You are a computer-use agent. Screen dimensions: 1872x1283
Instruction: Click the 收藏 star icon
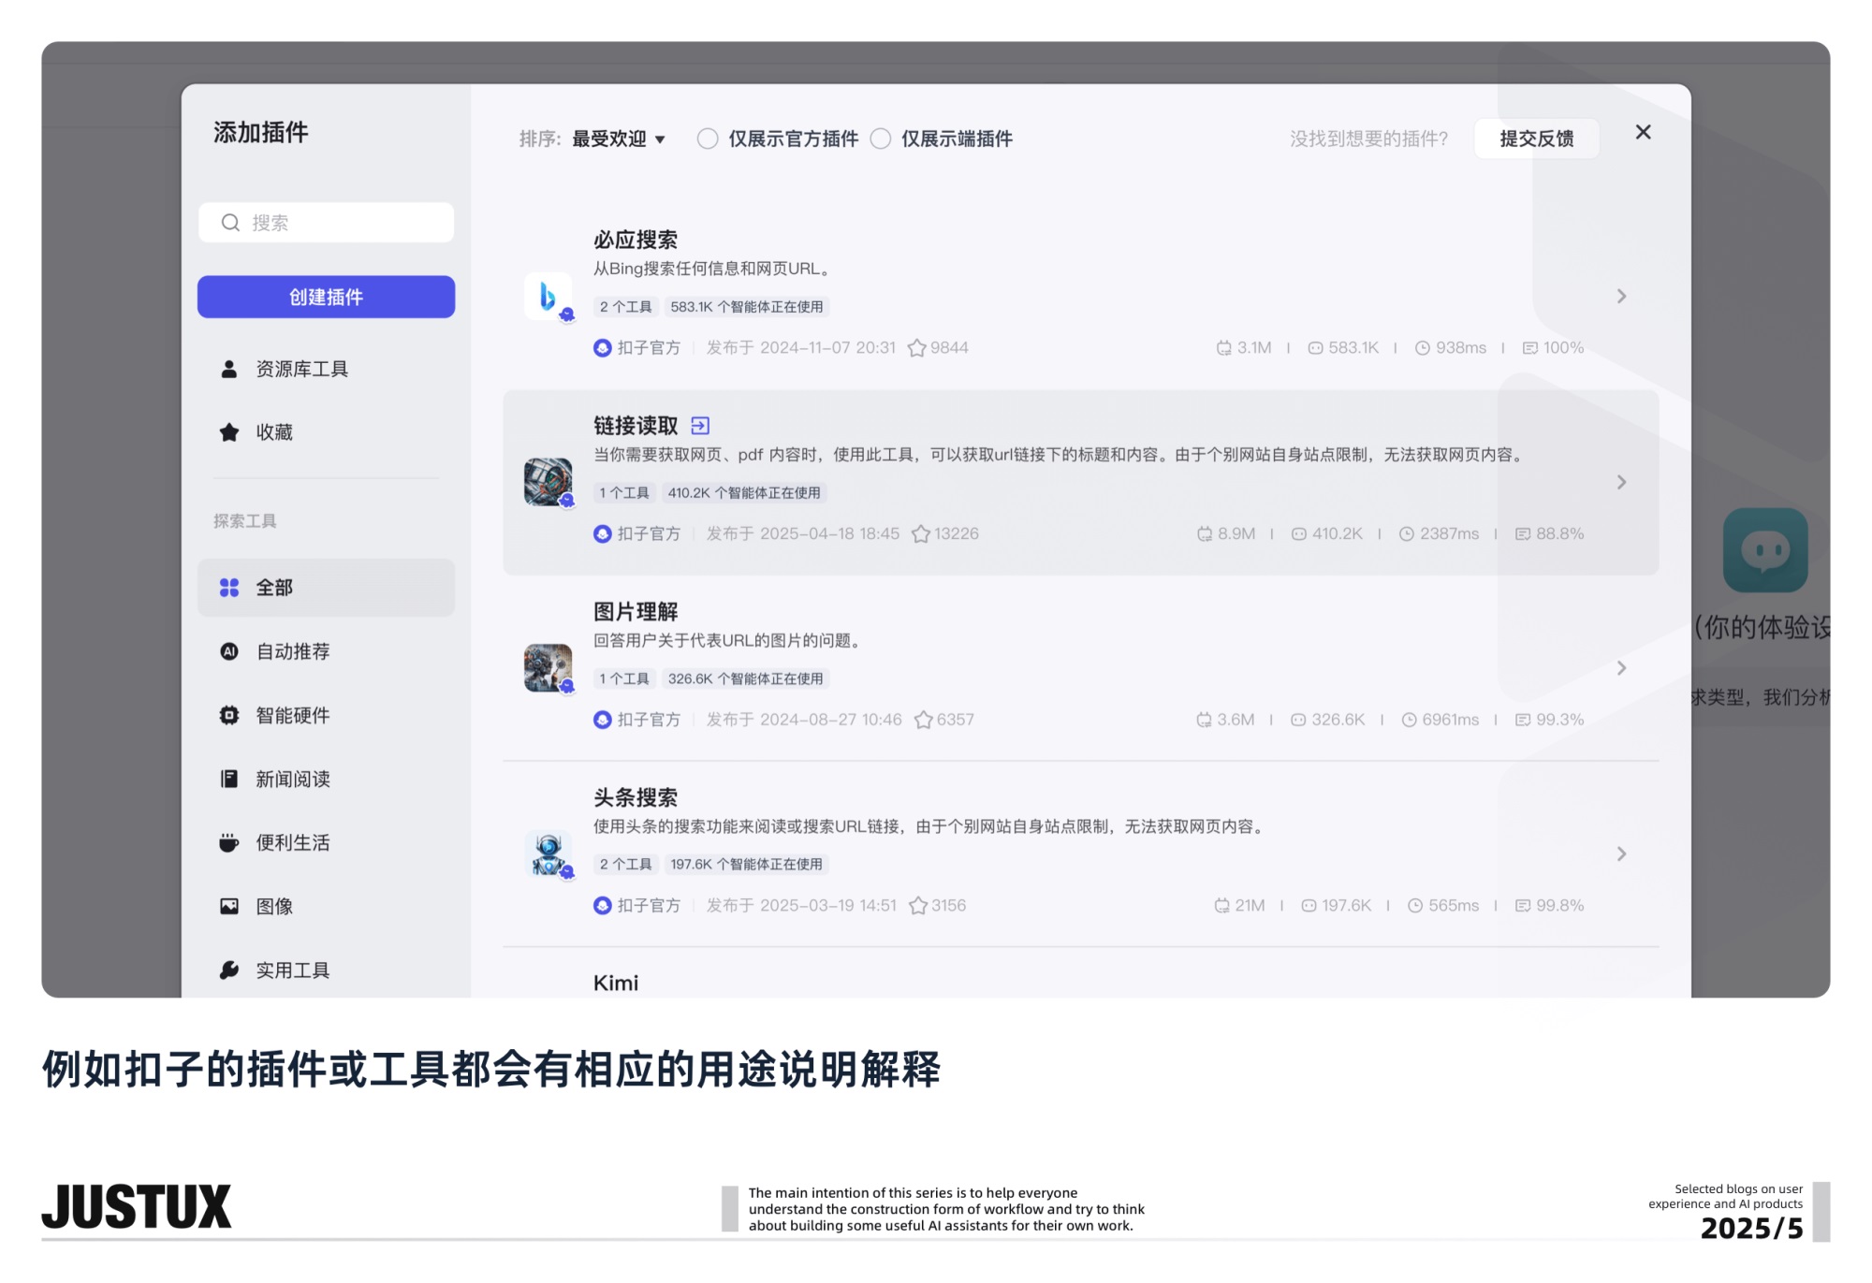tap(229, 431)
